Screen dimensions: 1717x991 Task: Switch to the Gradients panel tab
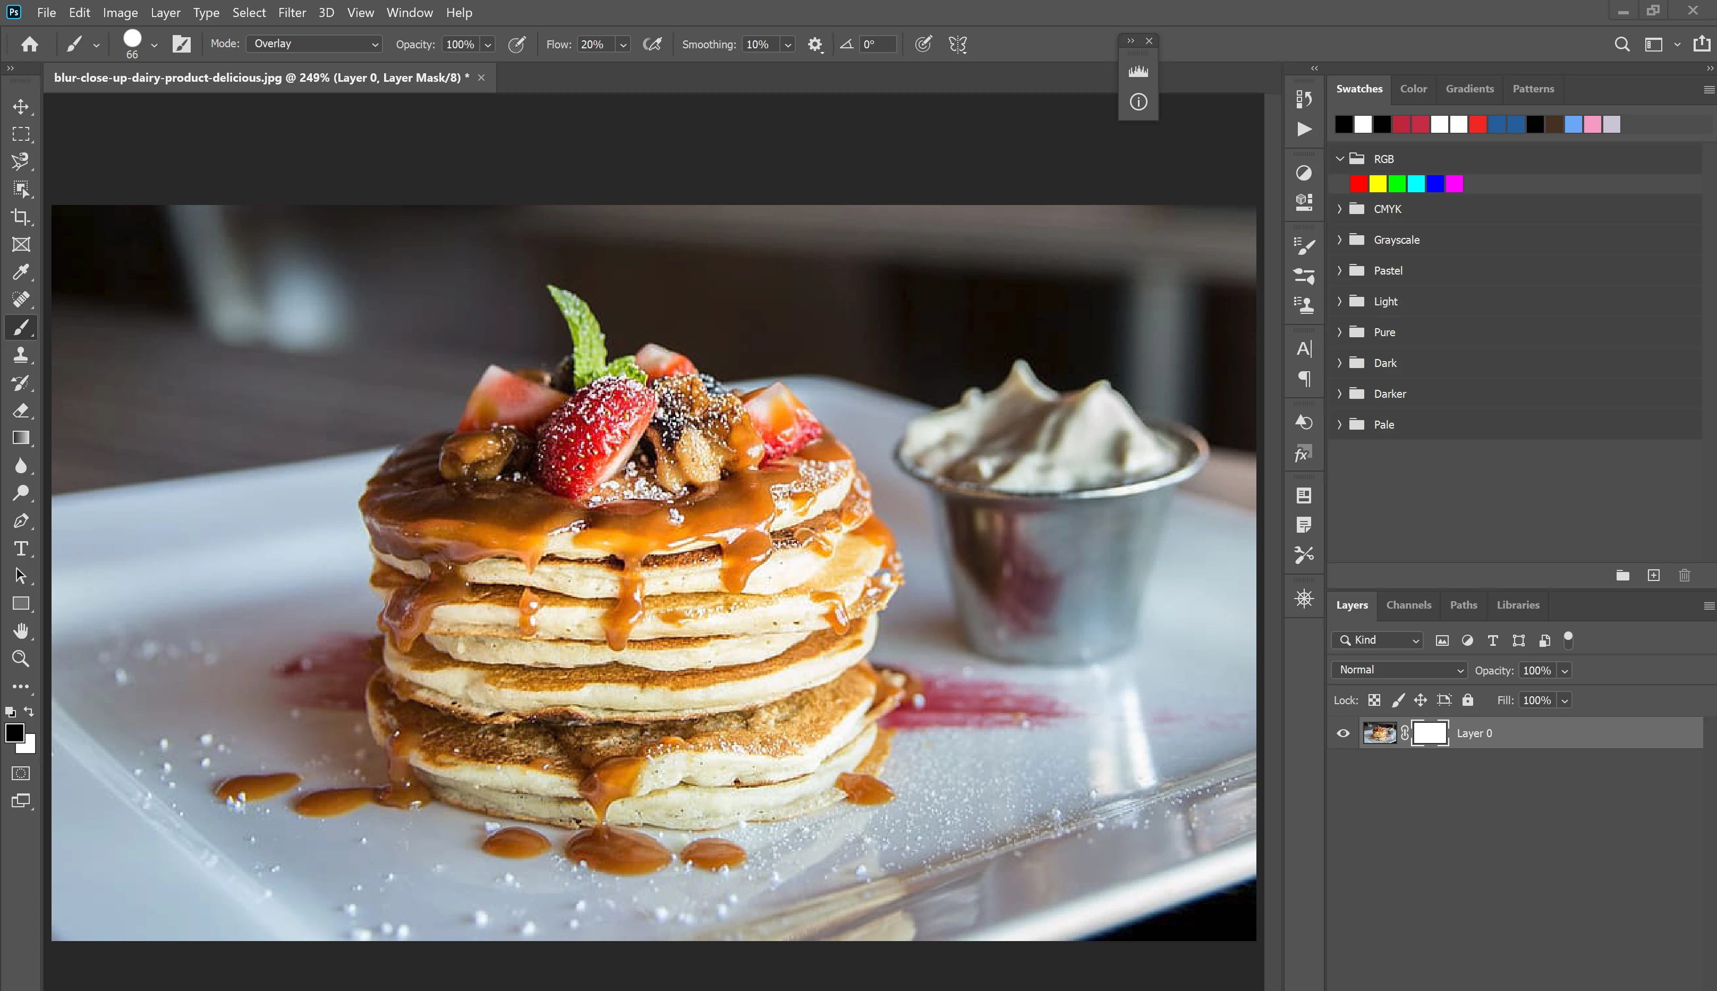1469,89
